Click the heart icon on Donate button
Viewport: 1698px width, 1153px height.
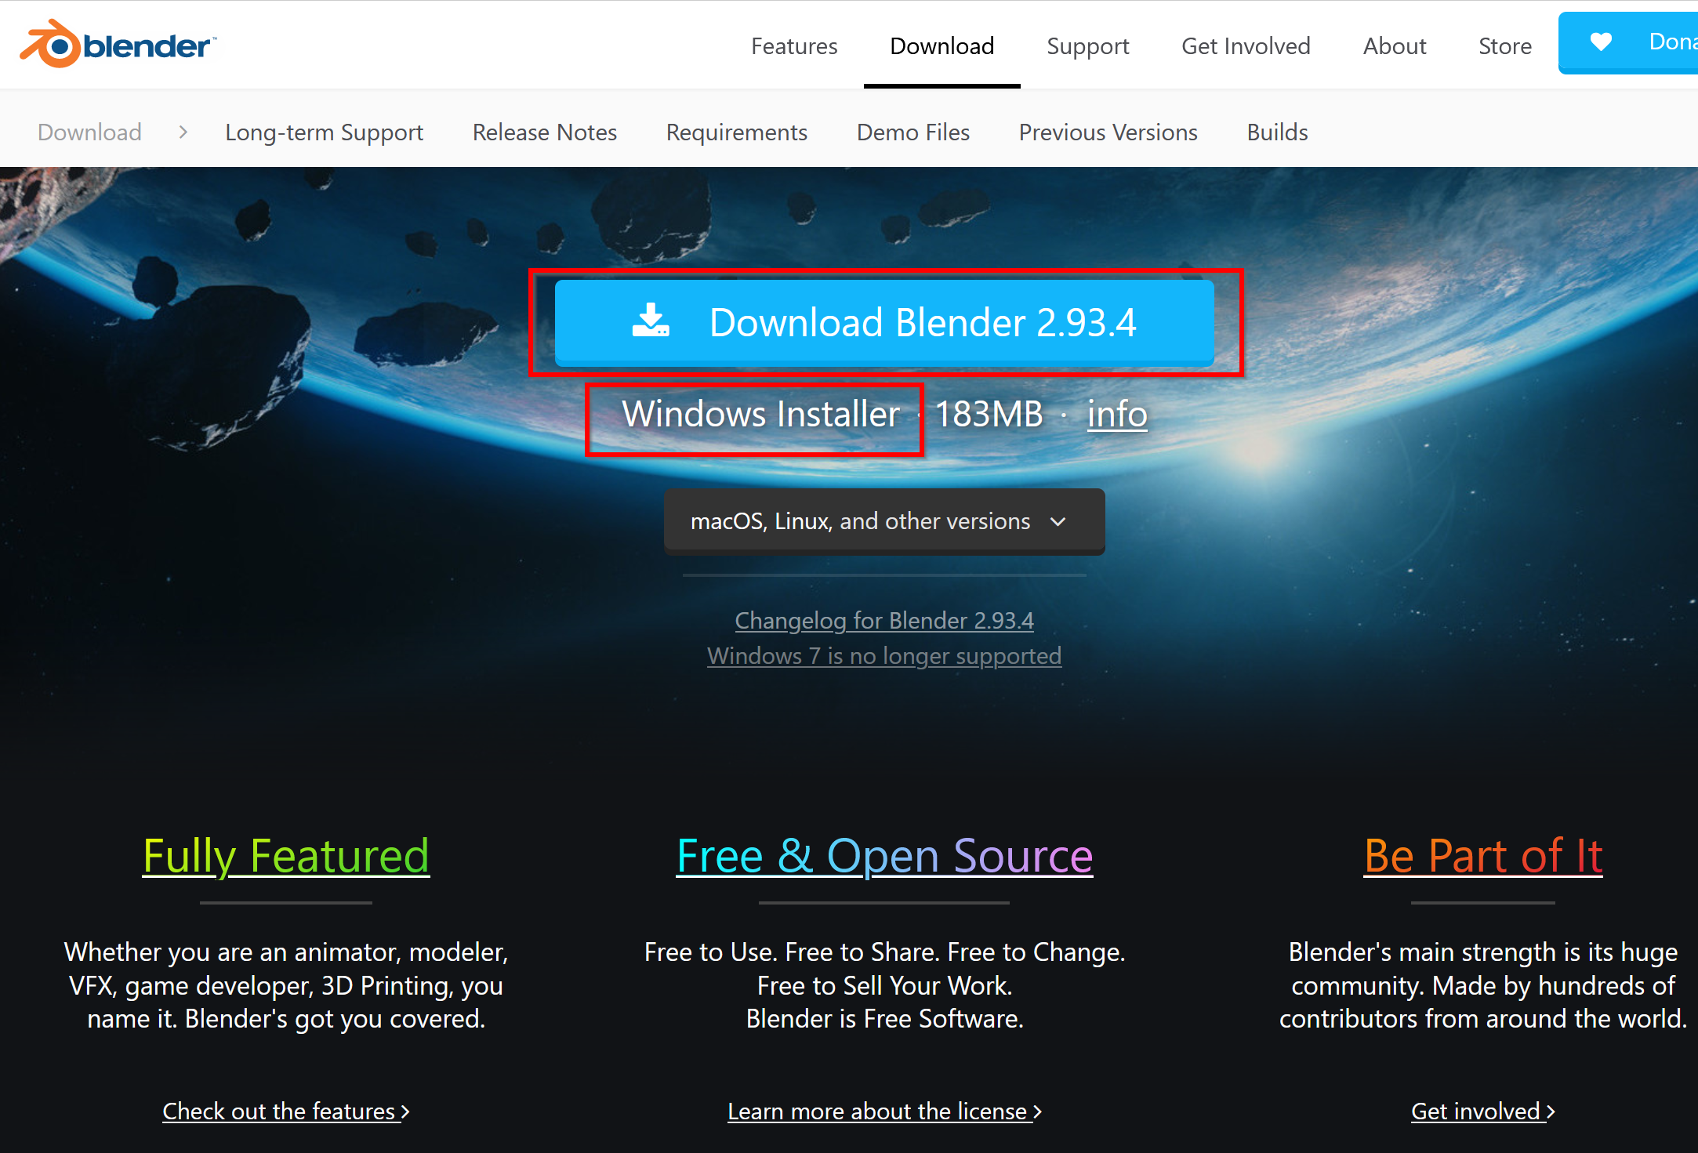click(1601, 42)
